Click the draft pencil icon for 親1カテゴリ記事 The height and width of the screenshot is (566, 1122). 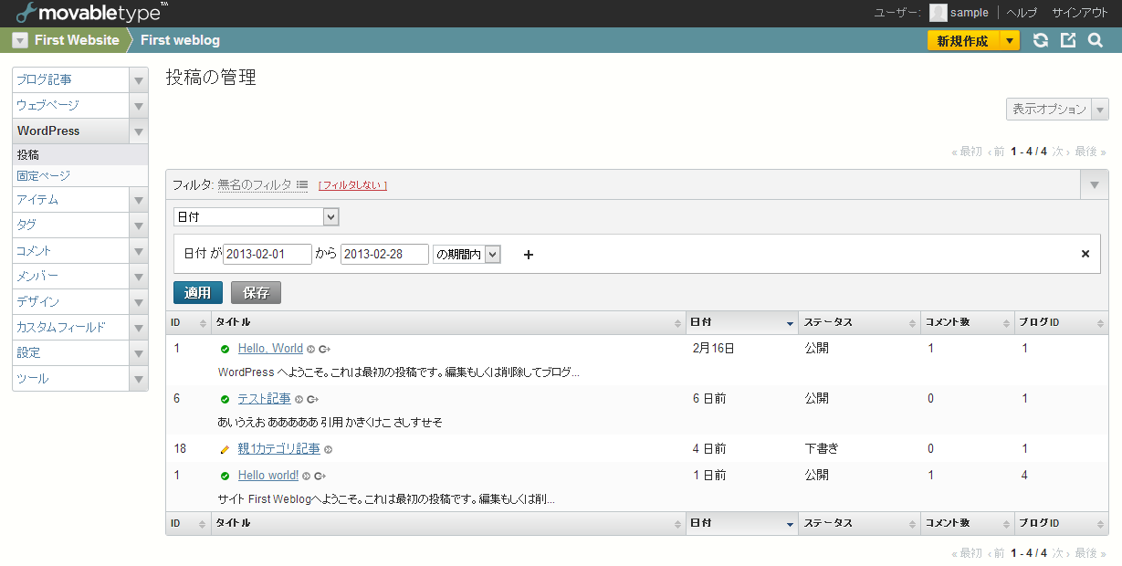click(x=225, y=449)
